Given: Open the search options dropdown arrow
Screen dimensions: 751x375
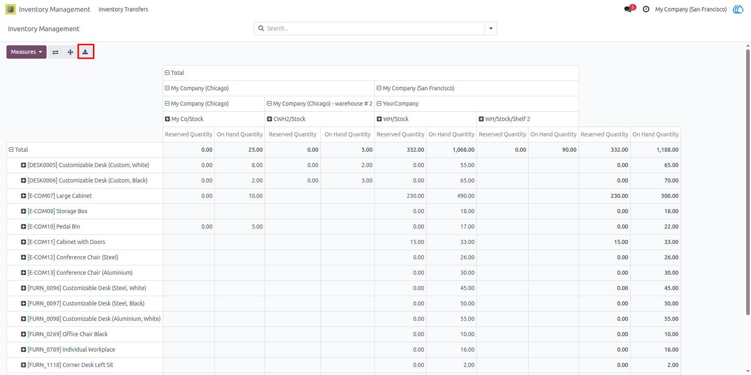Looking at the screenshot, I should (491, 28).
